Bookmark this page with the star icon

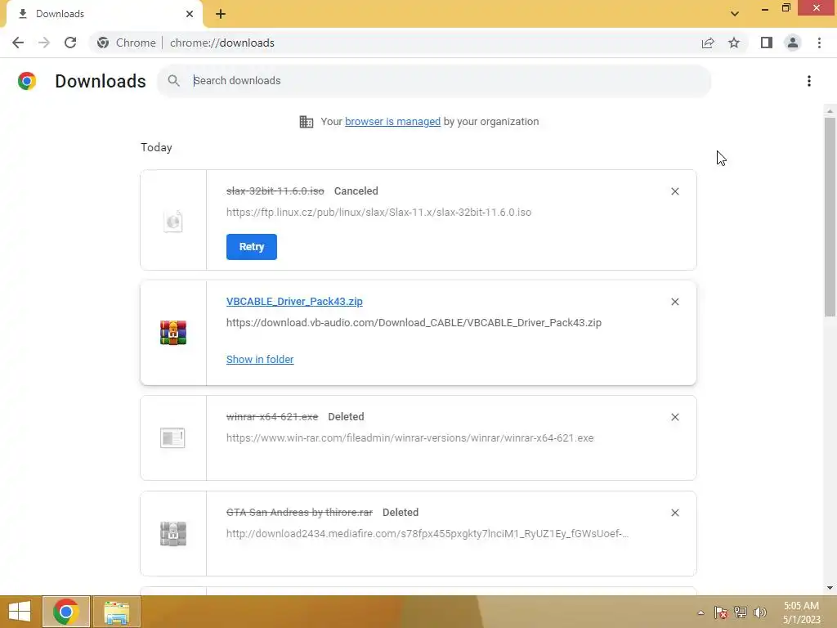point(734,43)
